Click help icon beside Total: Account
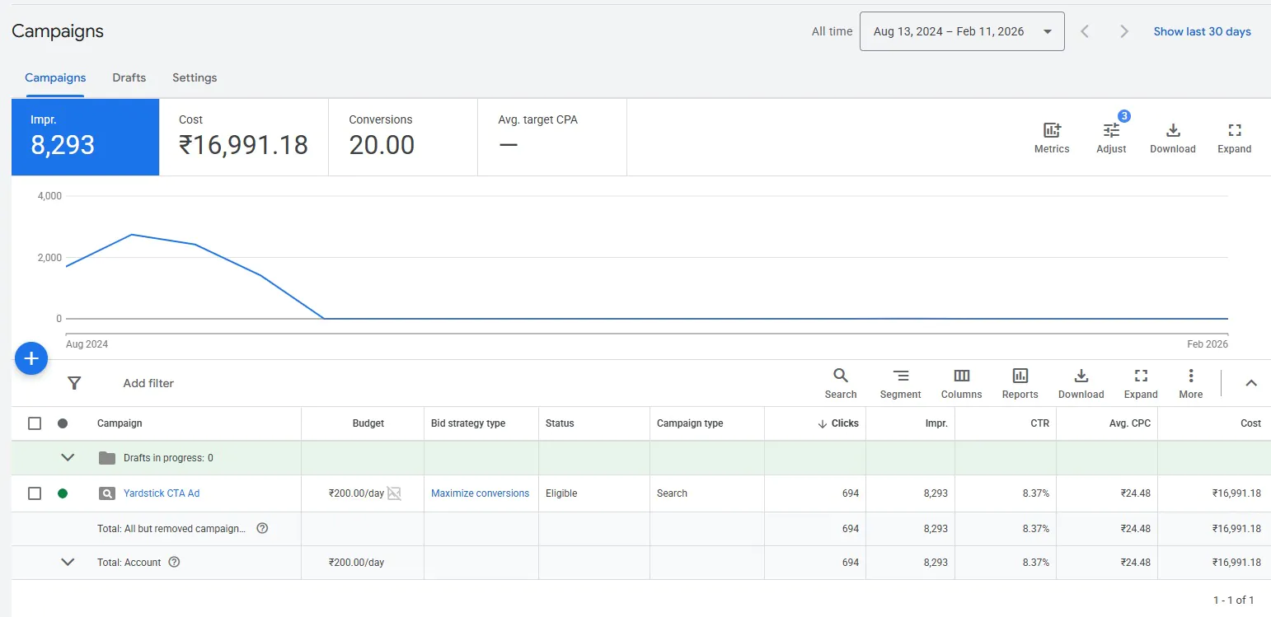Image resolution: width=1271 pixels, height=617 pixels. coord(174,562)
